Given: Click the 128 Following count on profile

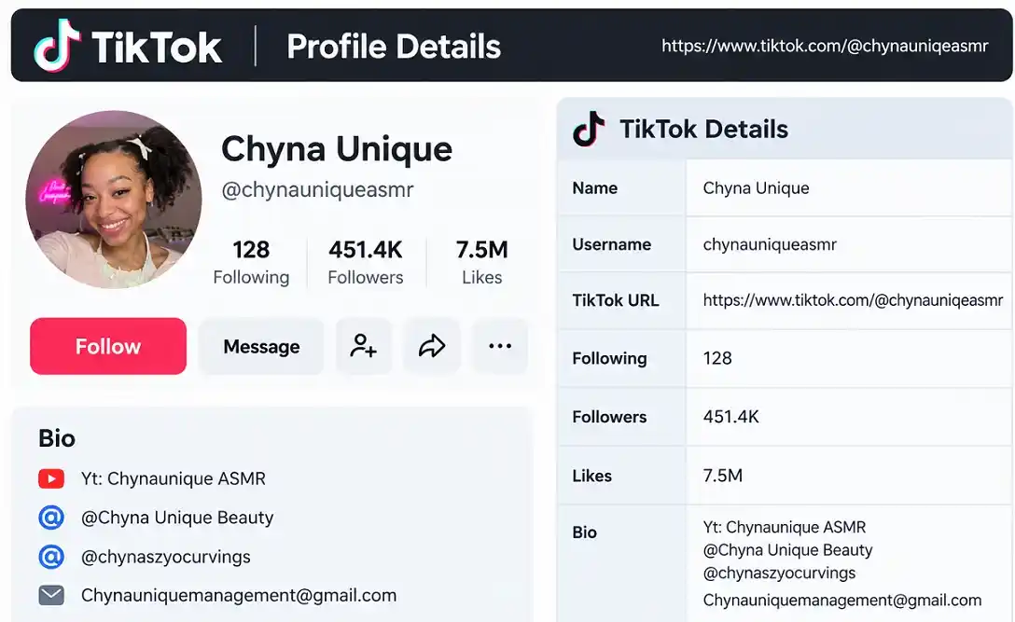Looking at the screenshot, I should click(251, 262).
